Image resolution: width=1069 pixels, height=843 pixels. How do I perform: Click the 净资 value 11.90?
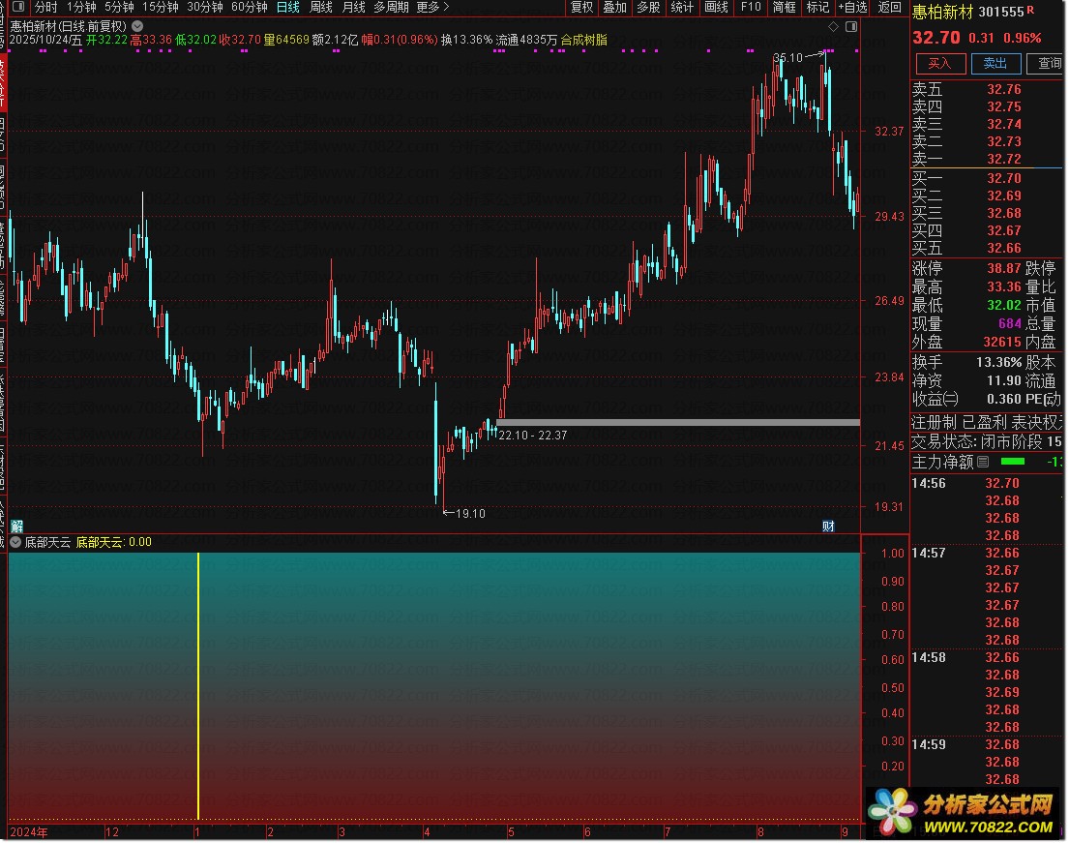pyautogui.click(x=1004, y=380)
